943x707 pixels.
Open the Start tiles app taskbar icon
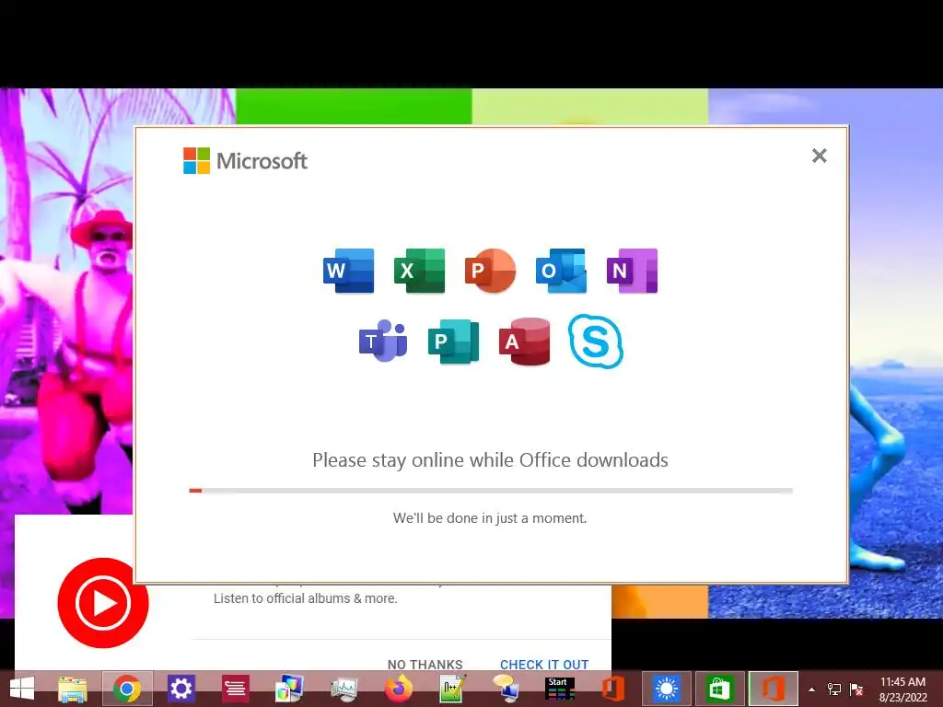click(559, 689)
